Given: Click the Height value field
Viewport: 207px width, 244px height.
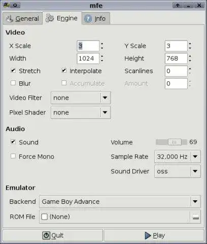Looking at the screenshot, I should pos(176,58).
